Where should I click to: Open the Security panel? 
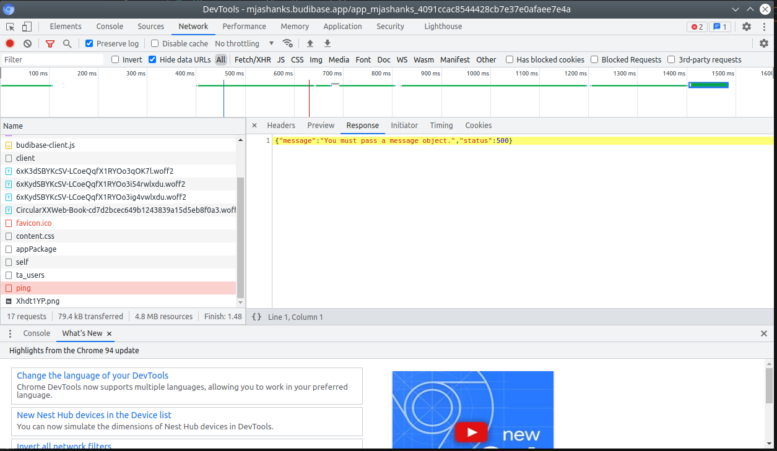click(x=391, y=27)
